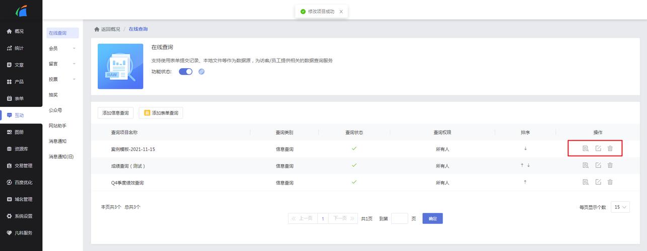Click the 添加信息查询 button
The height and width of the screenshot is (251, 647).
115,113
